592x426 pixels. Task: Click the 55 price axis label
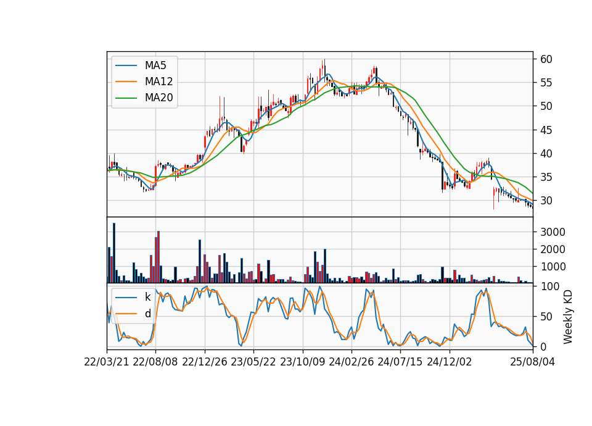[546, 83]
